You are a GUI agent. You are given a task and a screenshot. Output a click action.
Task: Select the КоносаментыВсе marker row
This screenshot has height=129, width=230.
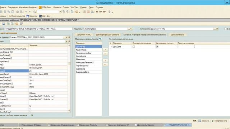(88, 53)
